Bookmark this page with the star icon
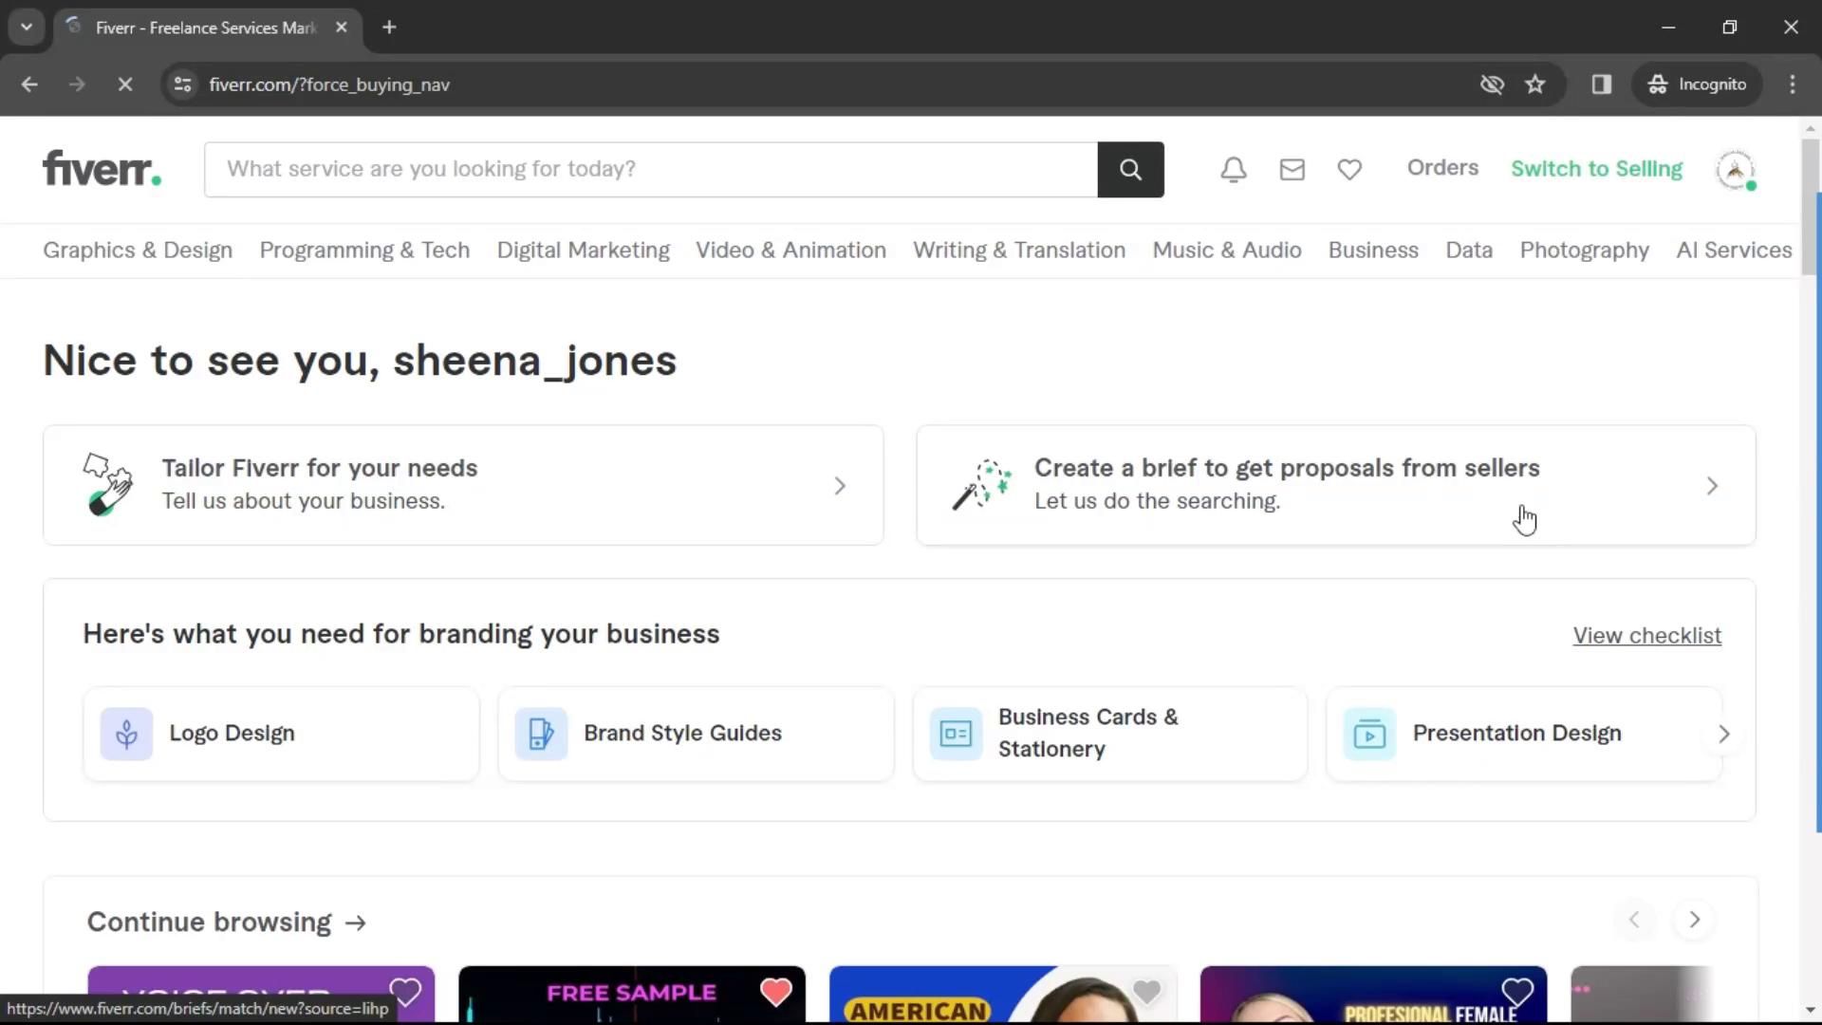 1534,84
